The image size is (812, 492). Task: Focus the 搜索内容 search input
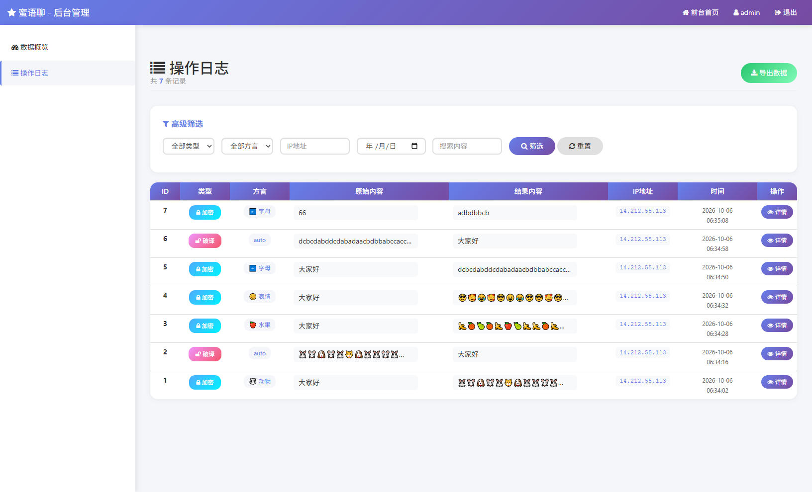467,146
